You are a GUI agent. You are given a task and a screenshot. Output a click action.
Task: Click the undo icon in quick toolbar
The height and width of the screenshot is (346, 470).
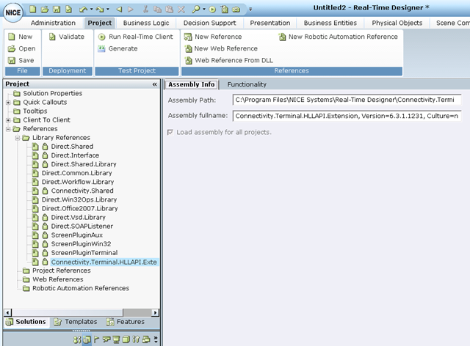pyautogui.click(x=84, y=9)
